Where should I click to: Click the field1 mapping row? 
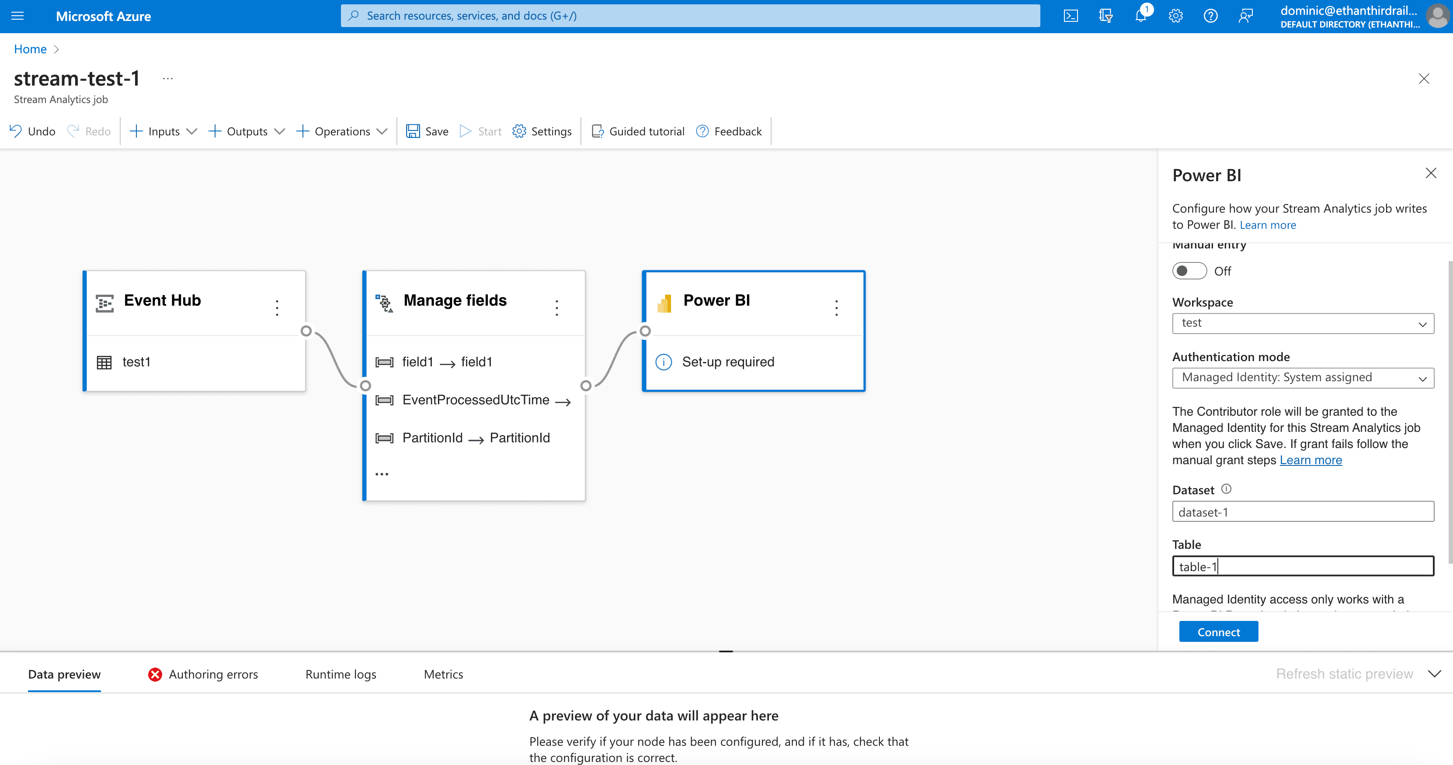point(434,362)
